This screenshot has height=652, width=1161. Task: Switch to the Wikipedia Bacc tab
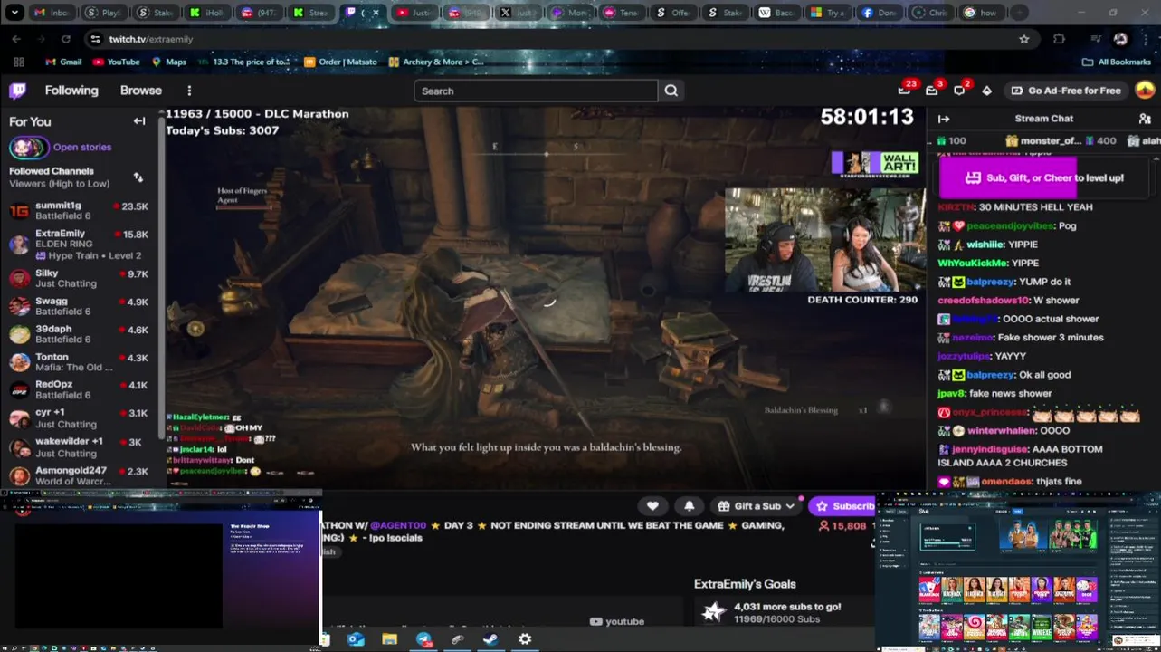776,13
